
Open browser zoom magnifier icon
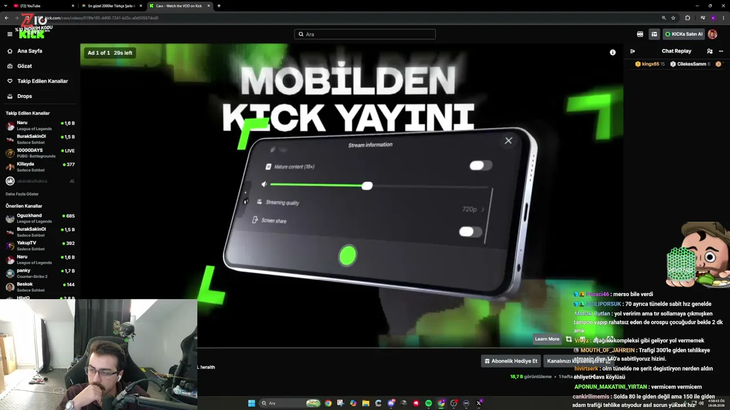click(664, 18)
